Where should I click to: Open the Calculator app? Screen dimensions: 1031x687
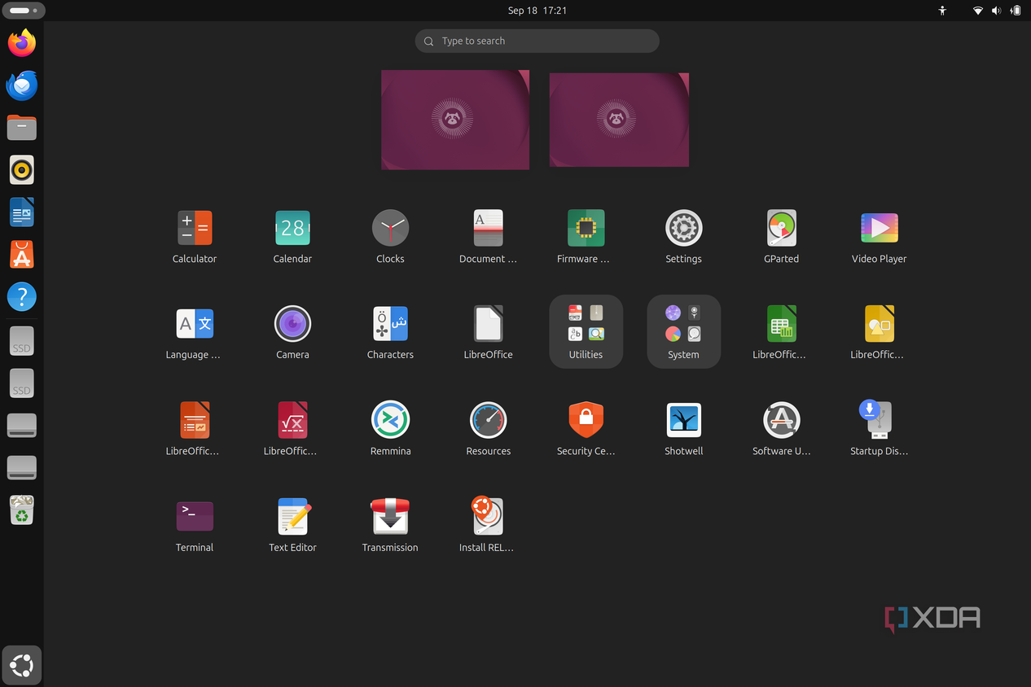coord(195,228)
